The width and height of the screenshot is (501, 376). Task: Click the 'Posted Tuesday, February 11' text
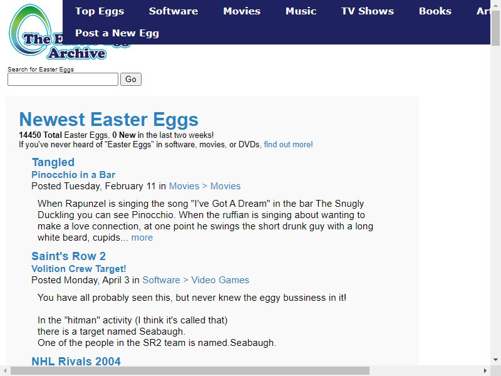coord(93,186)
